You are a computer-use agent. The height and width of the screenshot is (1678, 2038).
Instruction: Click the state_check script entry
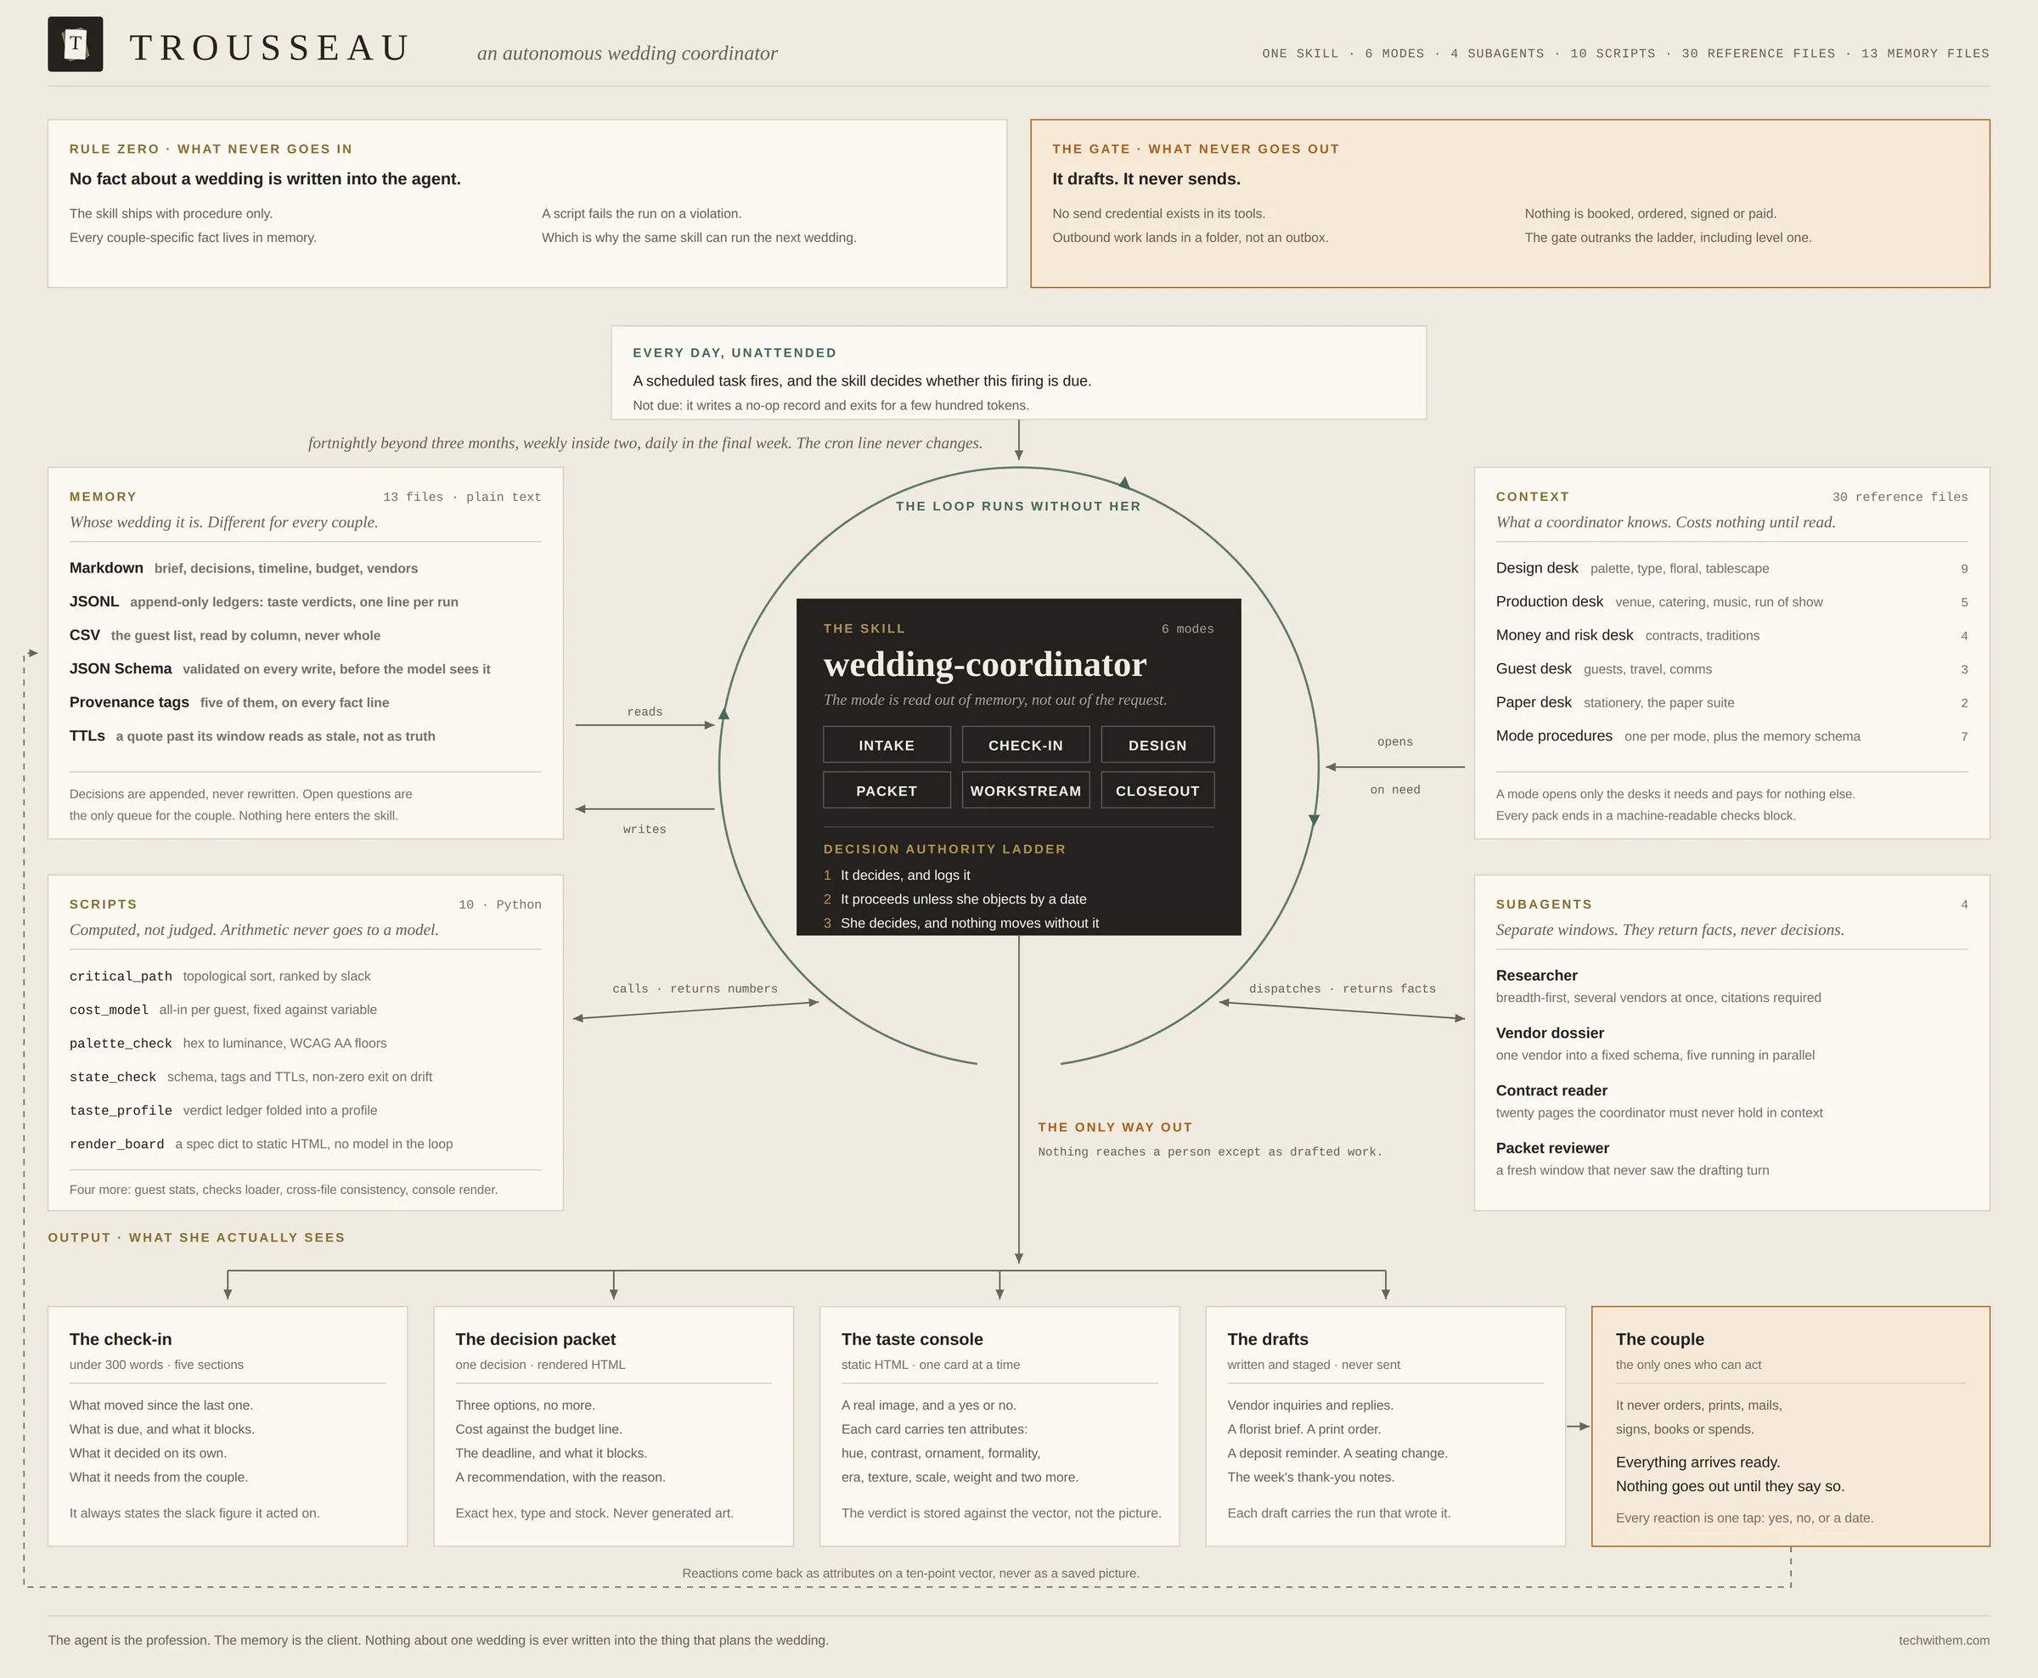click(x=251, y=1077)
